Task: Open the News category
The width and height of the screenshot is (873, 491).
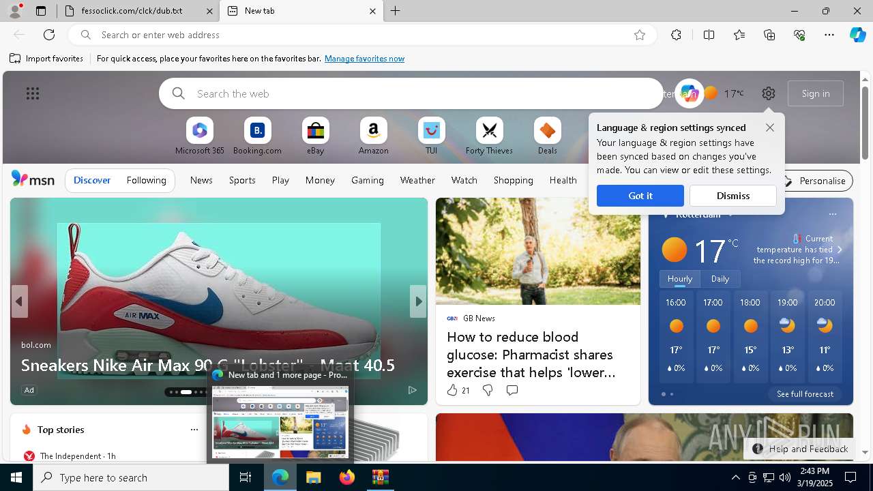Action: [201, 180]
